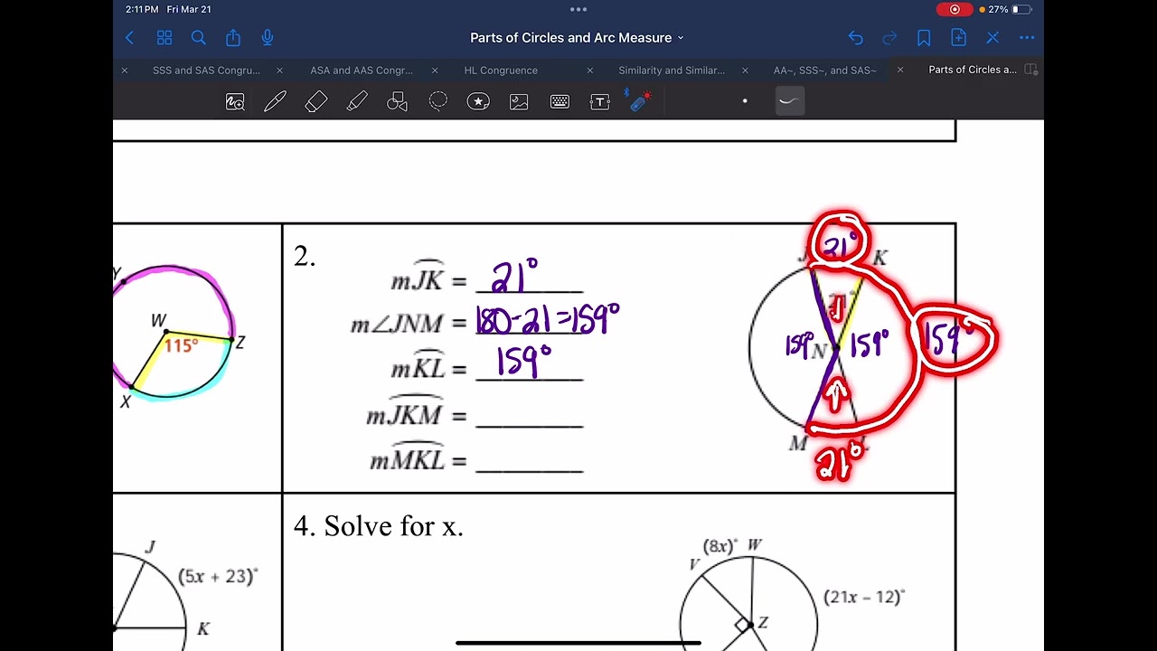Viewport: 1157px width, 651px height.
Task: Start audio recording with microphone icon
Action: pos(268,38)
